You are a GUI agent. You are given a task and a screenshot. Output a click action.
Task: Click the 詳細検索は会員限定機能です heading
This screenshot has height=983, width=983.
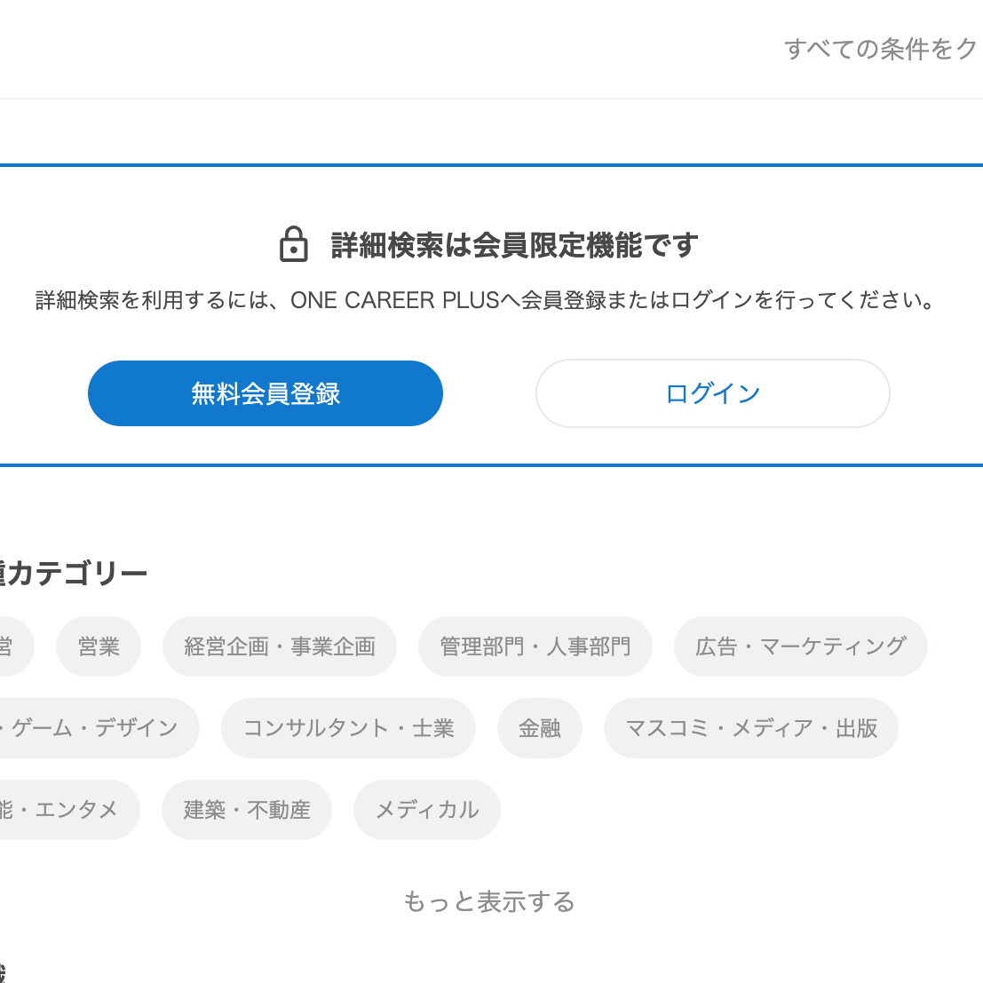(515, 245)
